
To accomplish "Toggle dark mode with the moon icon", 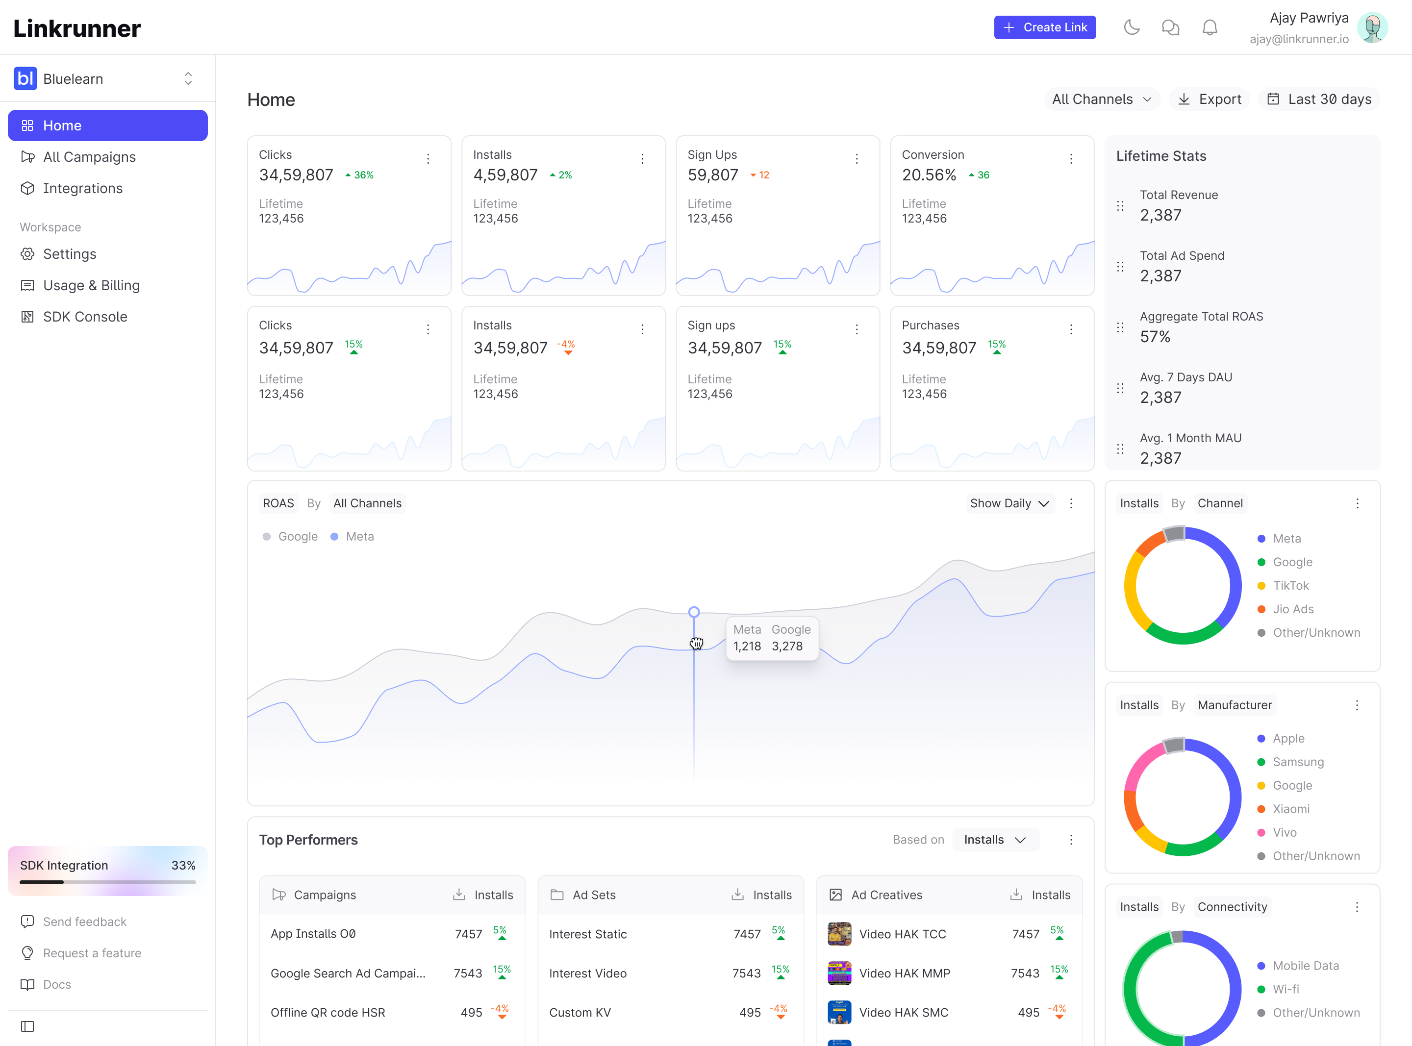I will pos(1132,27).
